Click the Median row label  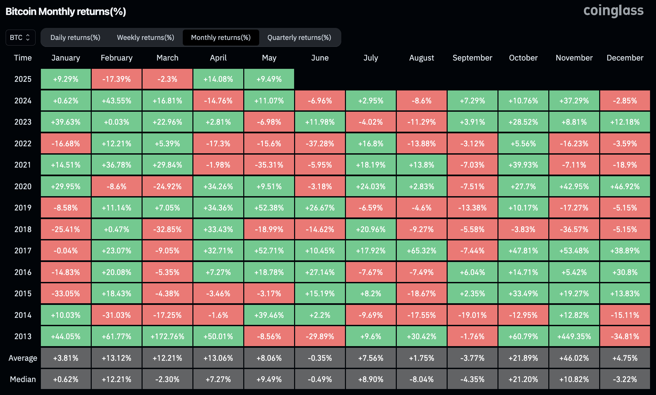pos(23,379)
